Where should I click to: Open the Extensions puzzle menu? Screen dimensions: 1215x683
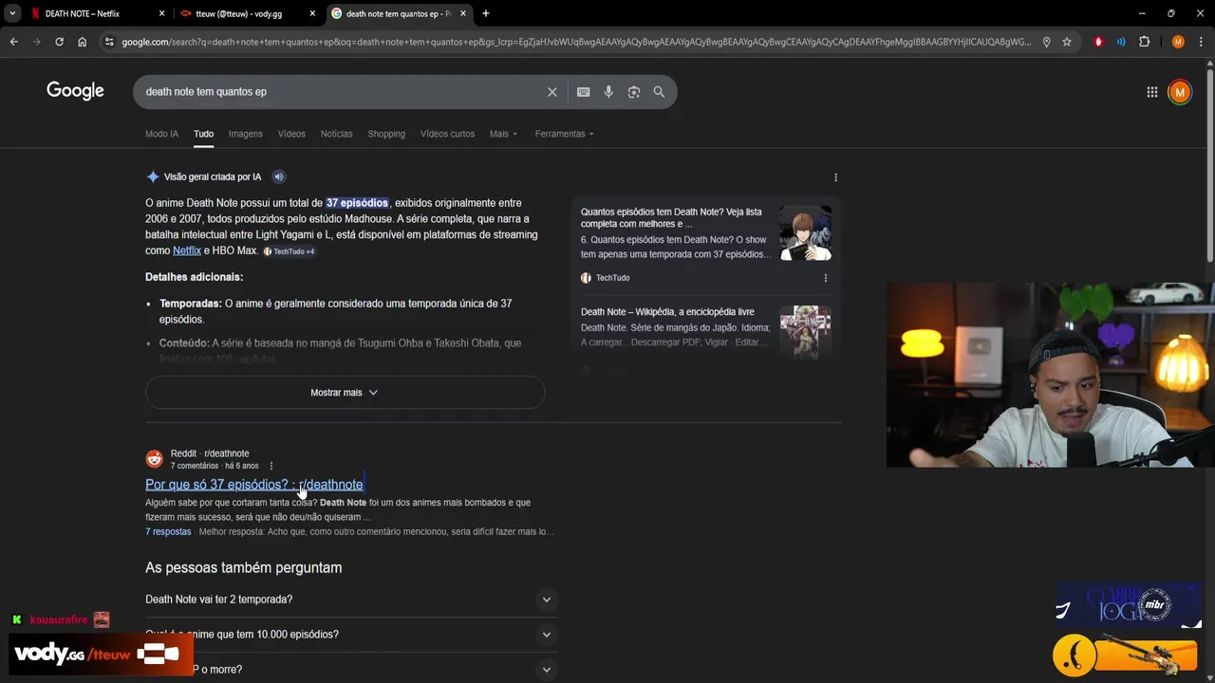[x=1144, y=42]
